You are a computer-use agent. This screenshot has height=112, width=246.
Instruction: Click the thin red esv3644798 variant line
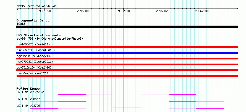pyautogui.click(x=127, y=41)
